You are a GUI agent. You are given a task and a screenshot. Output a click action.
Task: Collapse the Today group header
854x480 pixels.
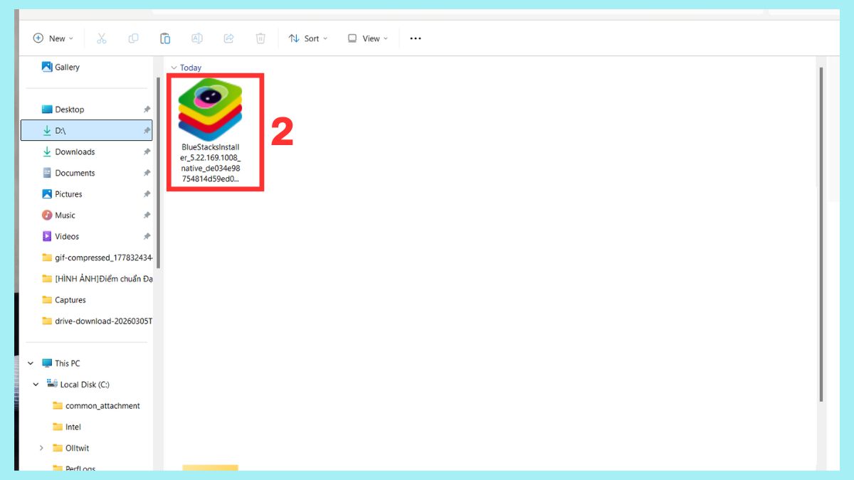174,68
